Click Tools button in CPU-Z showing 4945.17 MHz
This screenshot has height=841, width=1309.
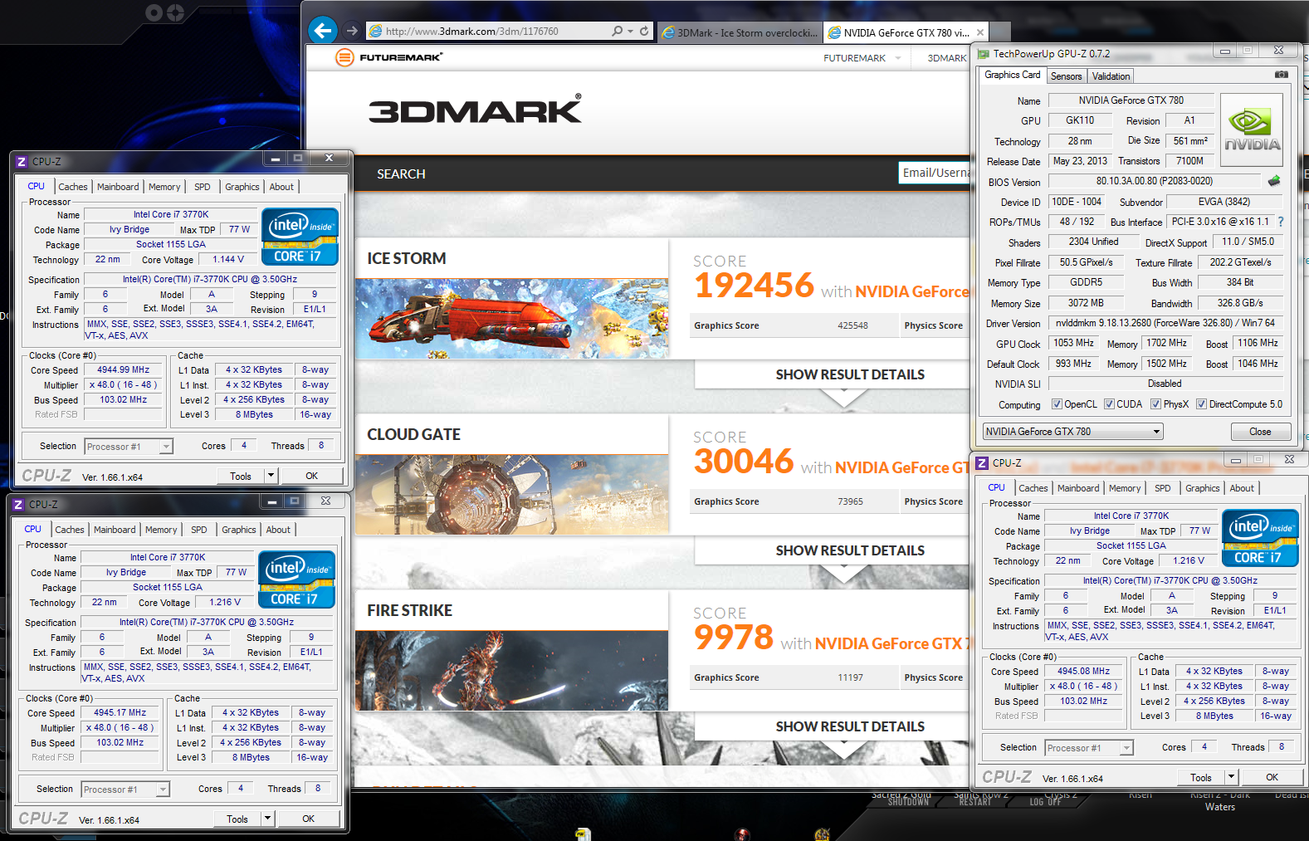coord(237,819)
